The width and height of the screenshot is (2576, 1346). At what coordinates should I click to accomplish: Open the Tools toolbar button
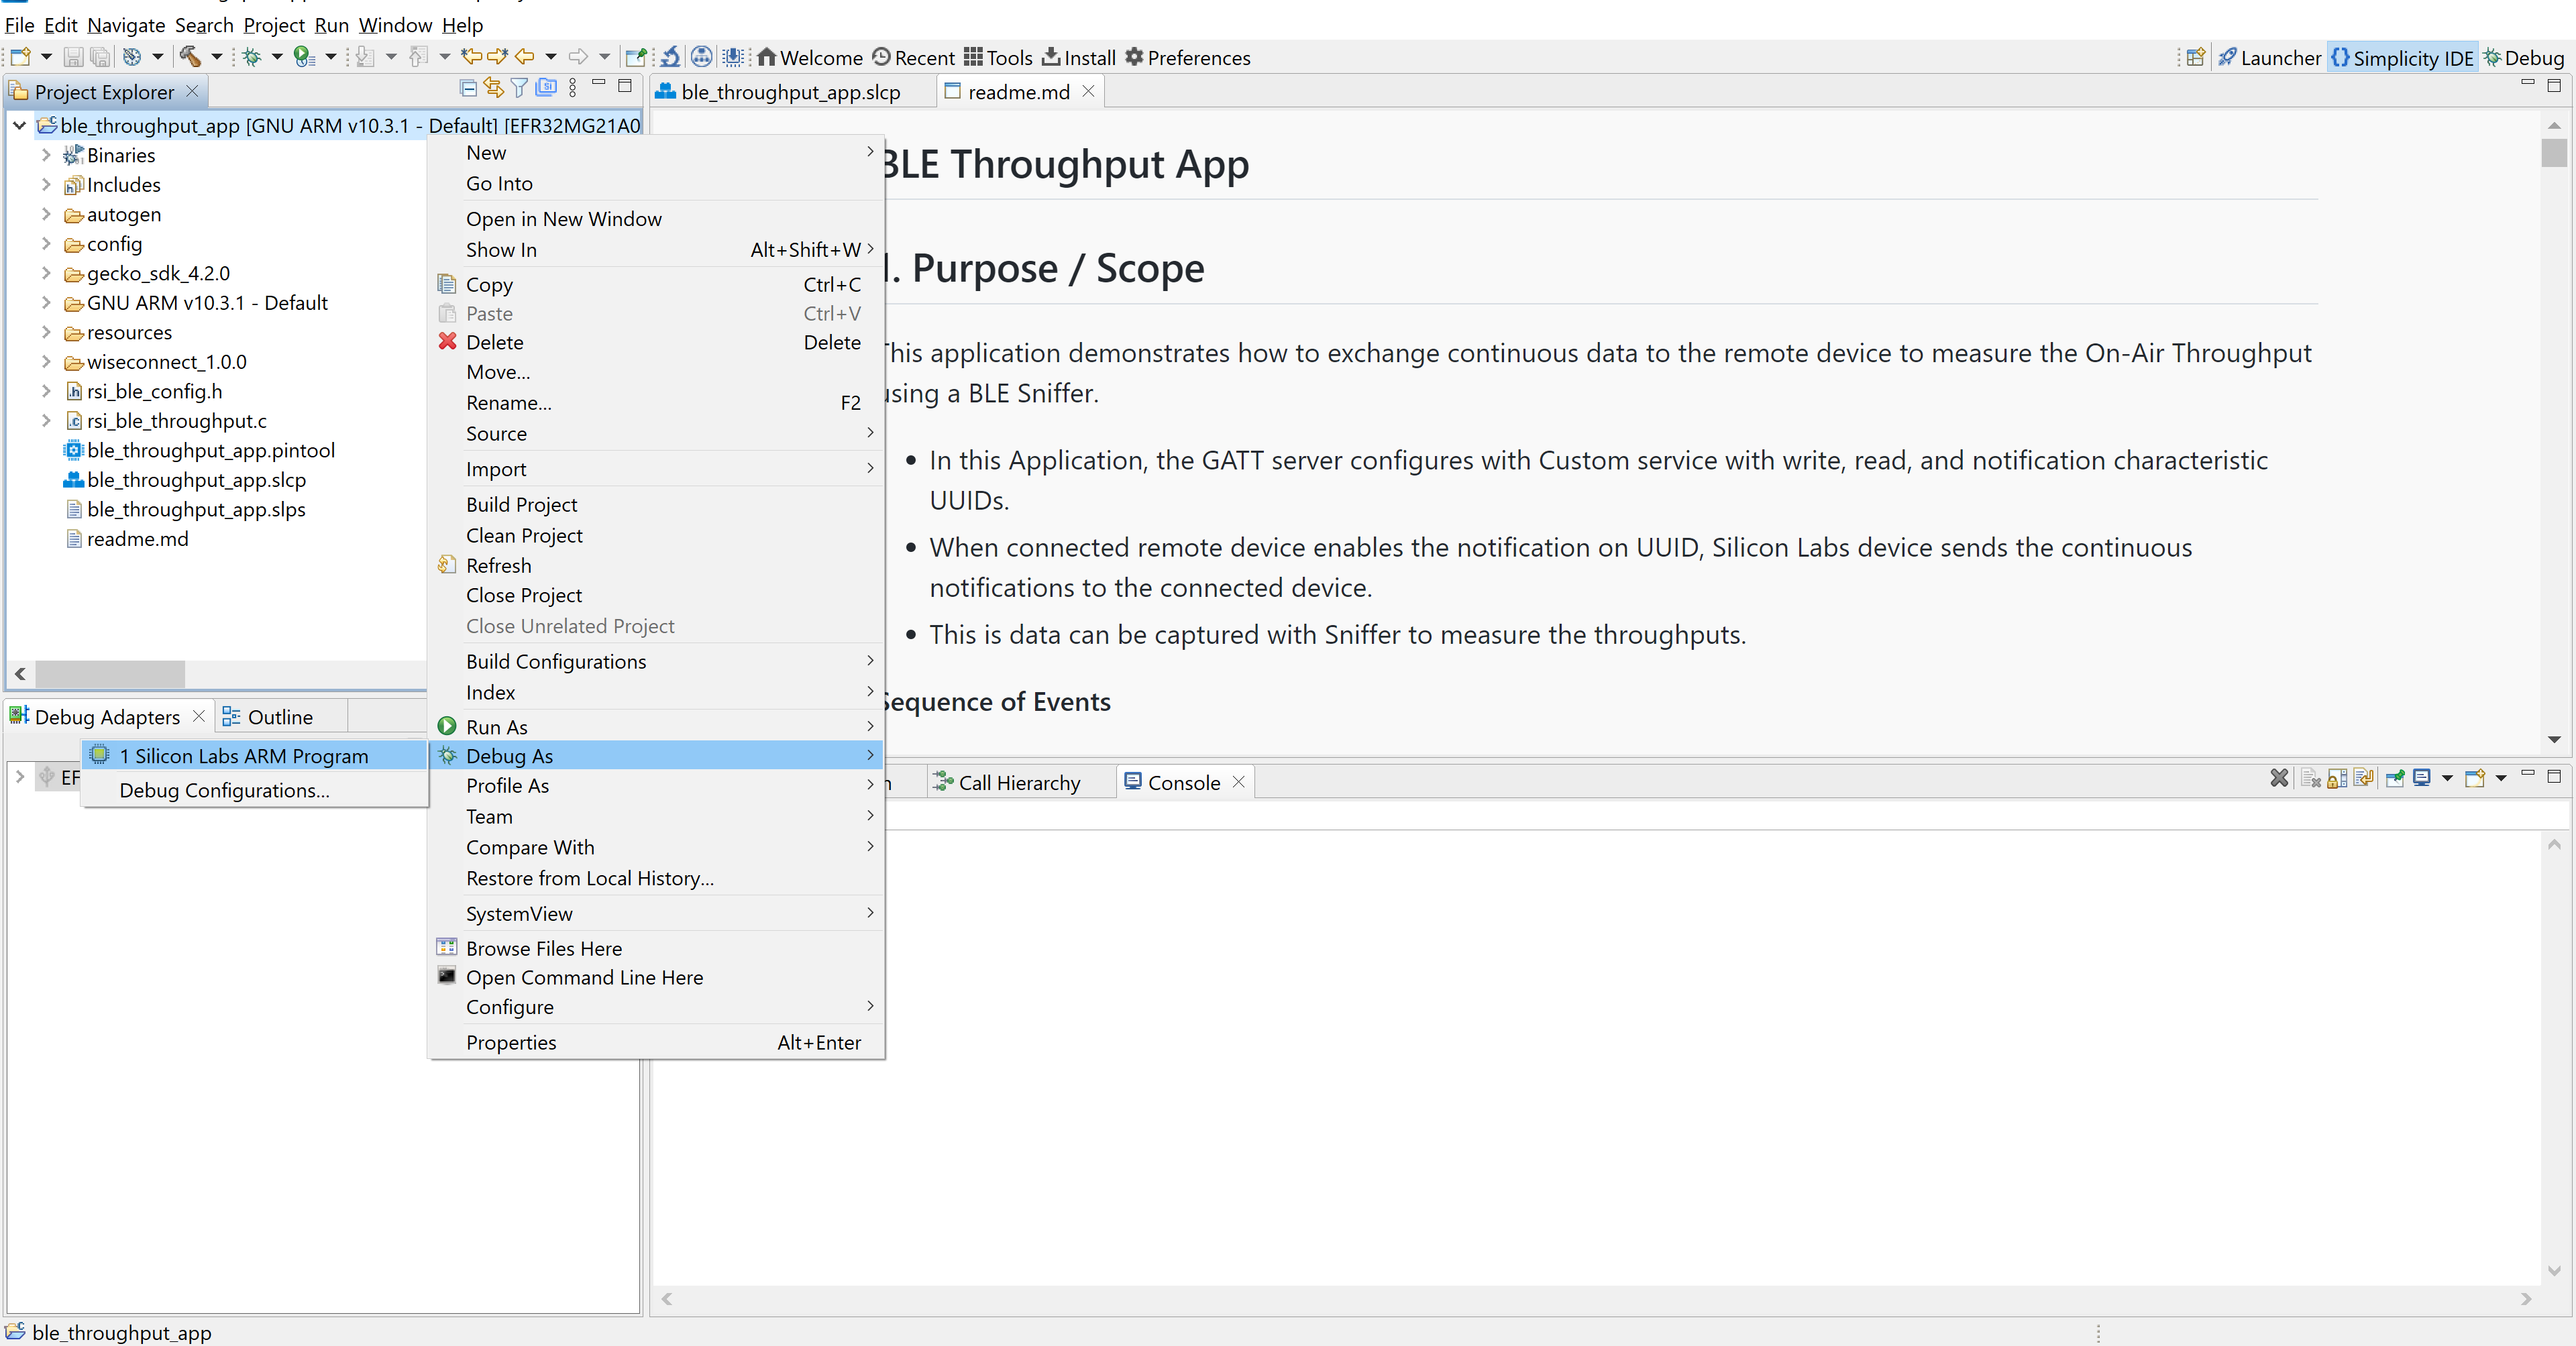pos(998,57)
